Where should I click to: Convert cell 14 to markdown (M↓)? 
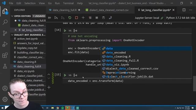pyautogui.click(x=70, y=31)
